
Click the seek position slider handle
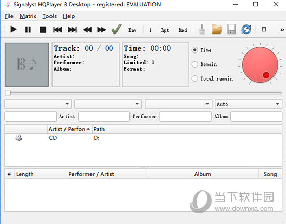8,93
